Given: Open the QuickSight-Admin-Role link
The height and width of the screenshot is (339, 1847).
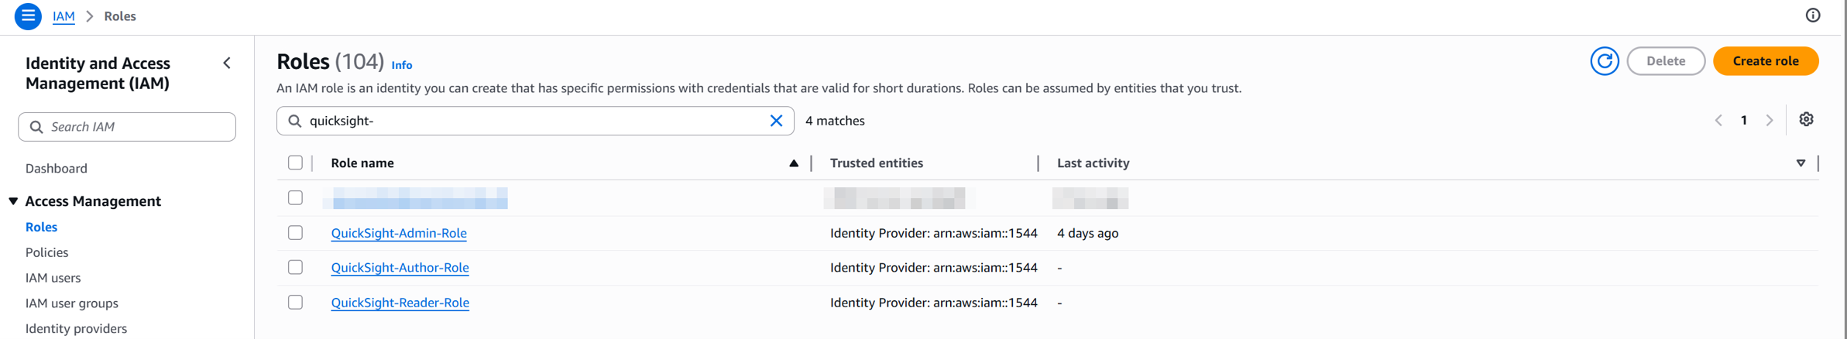Looking at the screenshot, I should (x=399, y=233).
